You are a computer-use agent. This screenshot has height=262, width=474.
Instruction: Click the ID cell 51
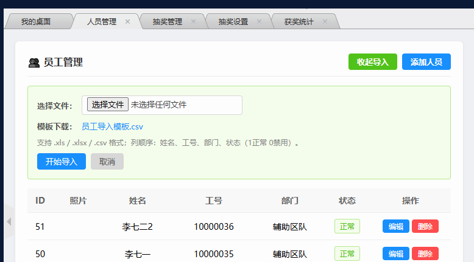pos(40,226)
